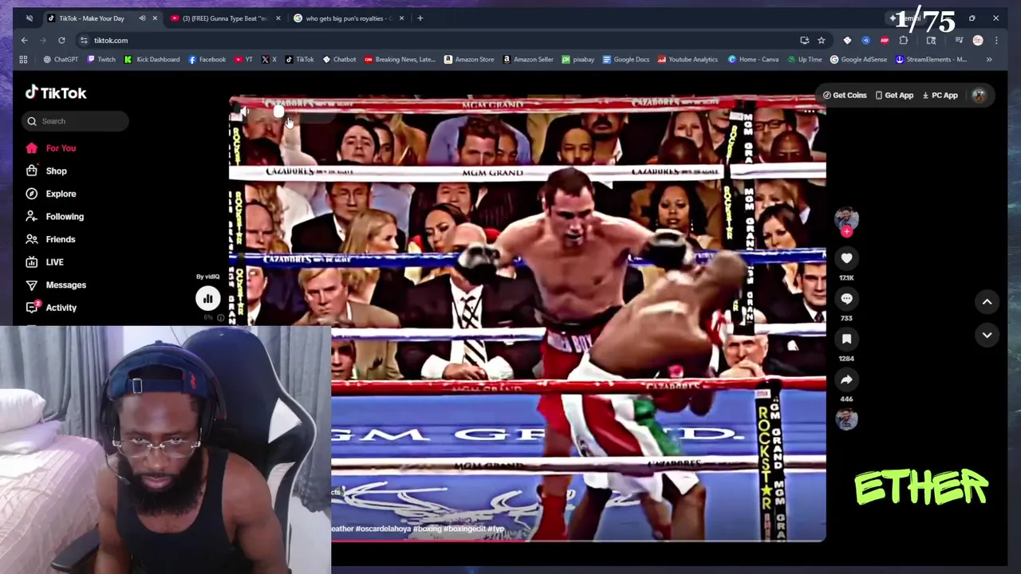Open the Twitch bookmark

[101, 59]
